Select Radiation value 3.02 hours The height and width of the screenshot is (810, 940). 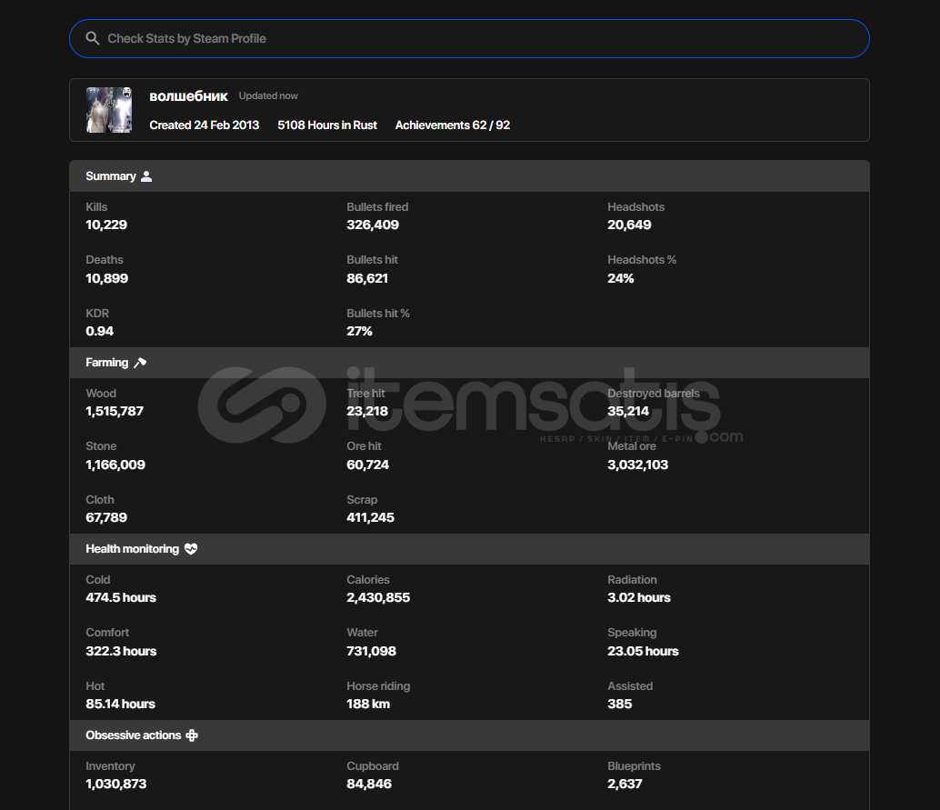coord(638,598)
